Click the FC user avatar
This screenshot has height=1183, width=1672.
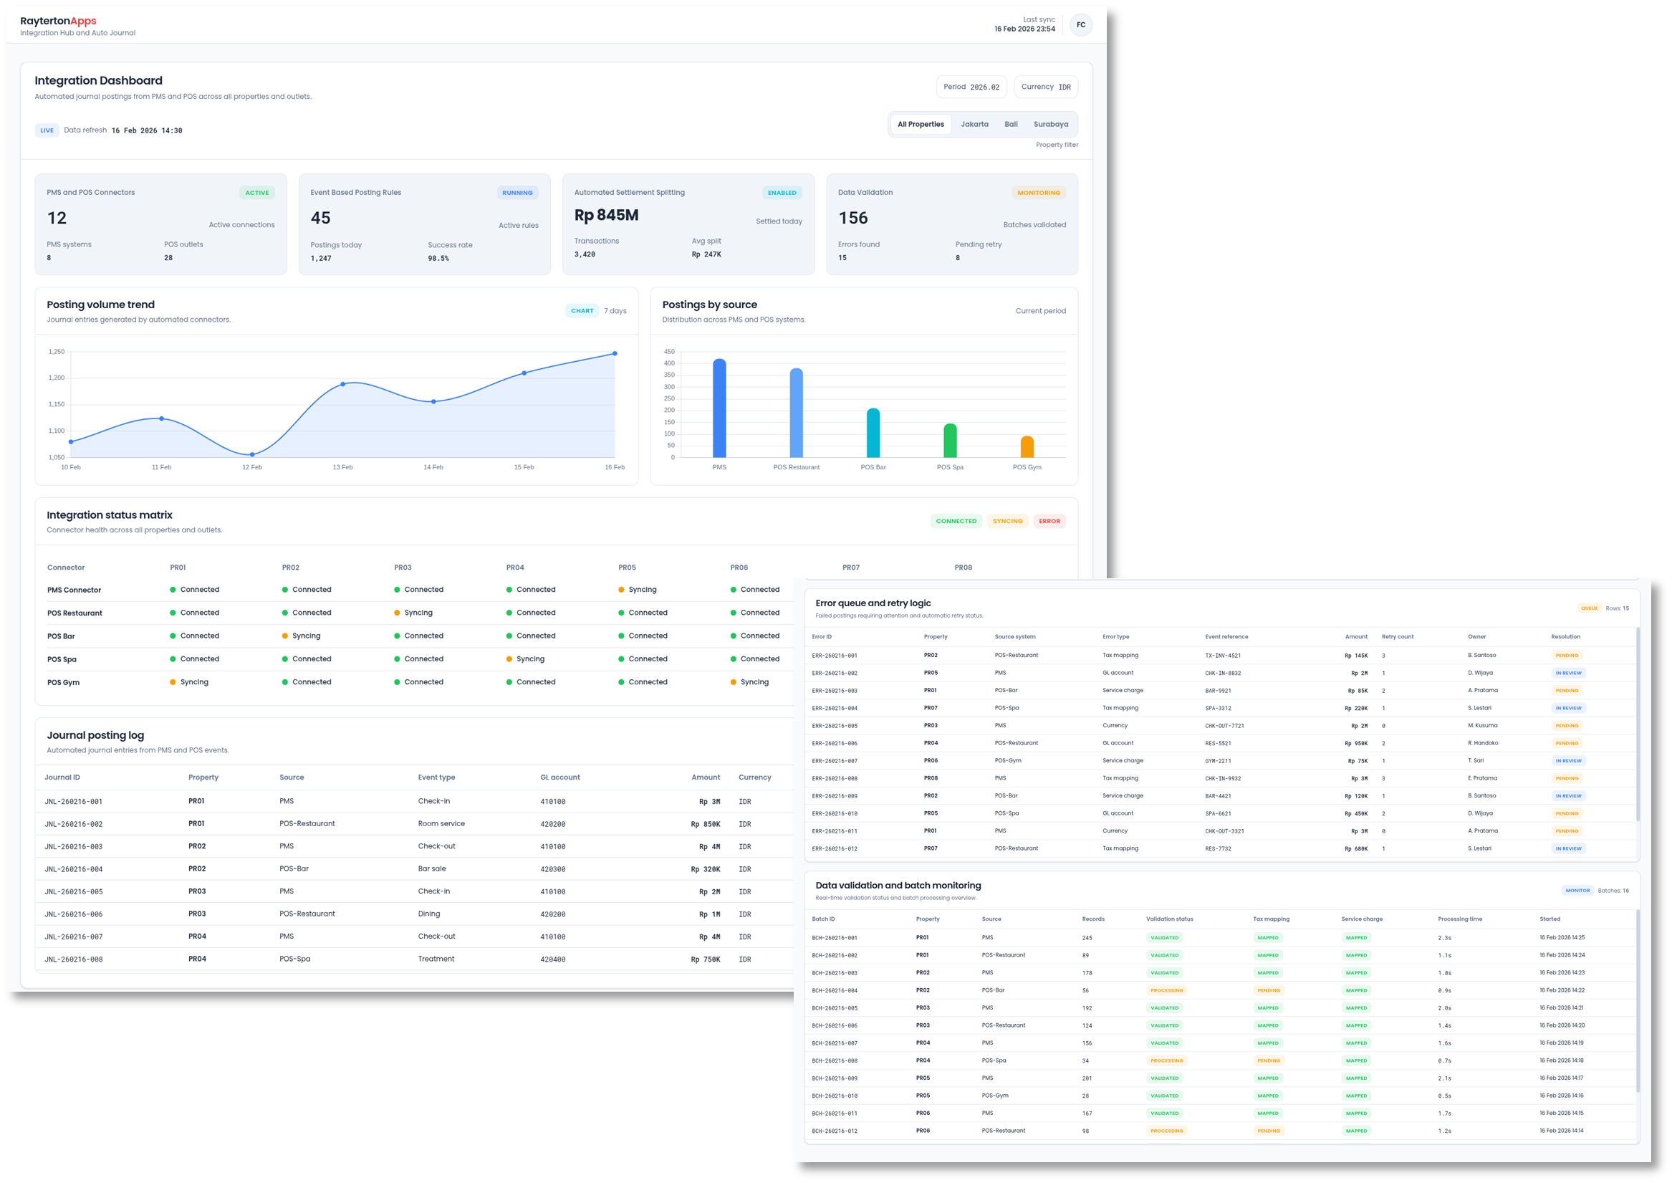click(x=1081, y=25)
